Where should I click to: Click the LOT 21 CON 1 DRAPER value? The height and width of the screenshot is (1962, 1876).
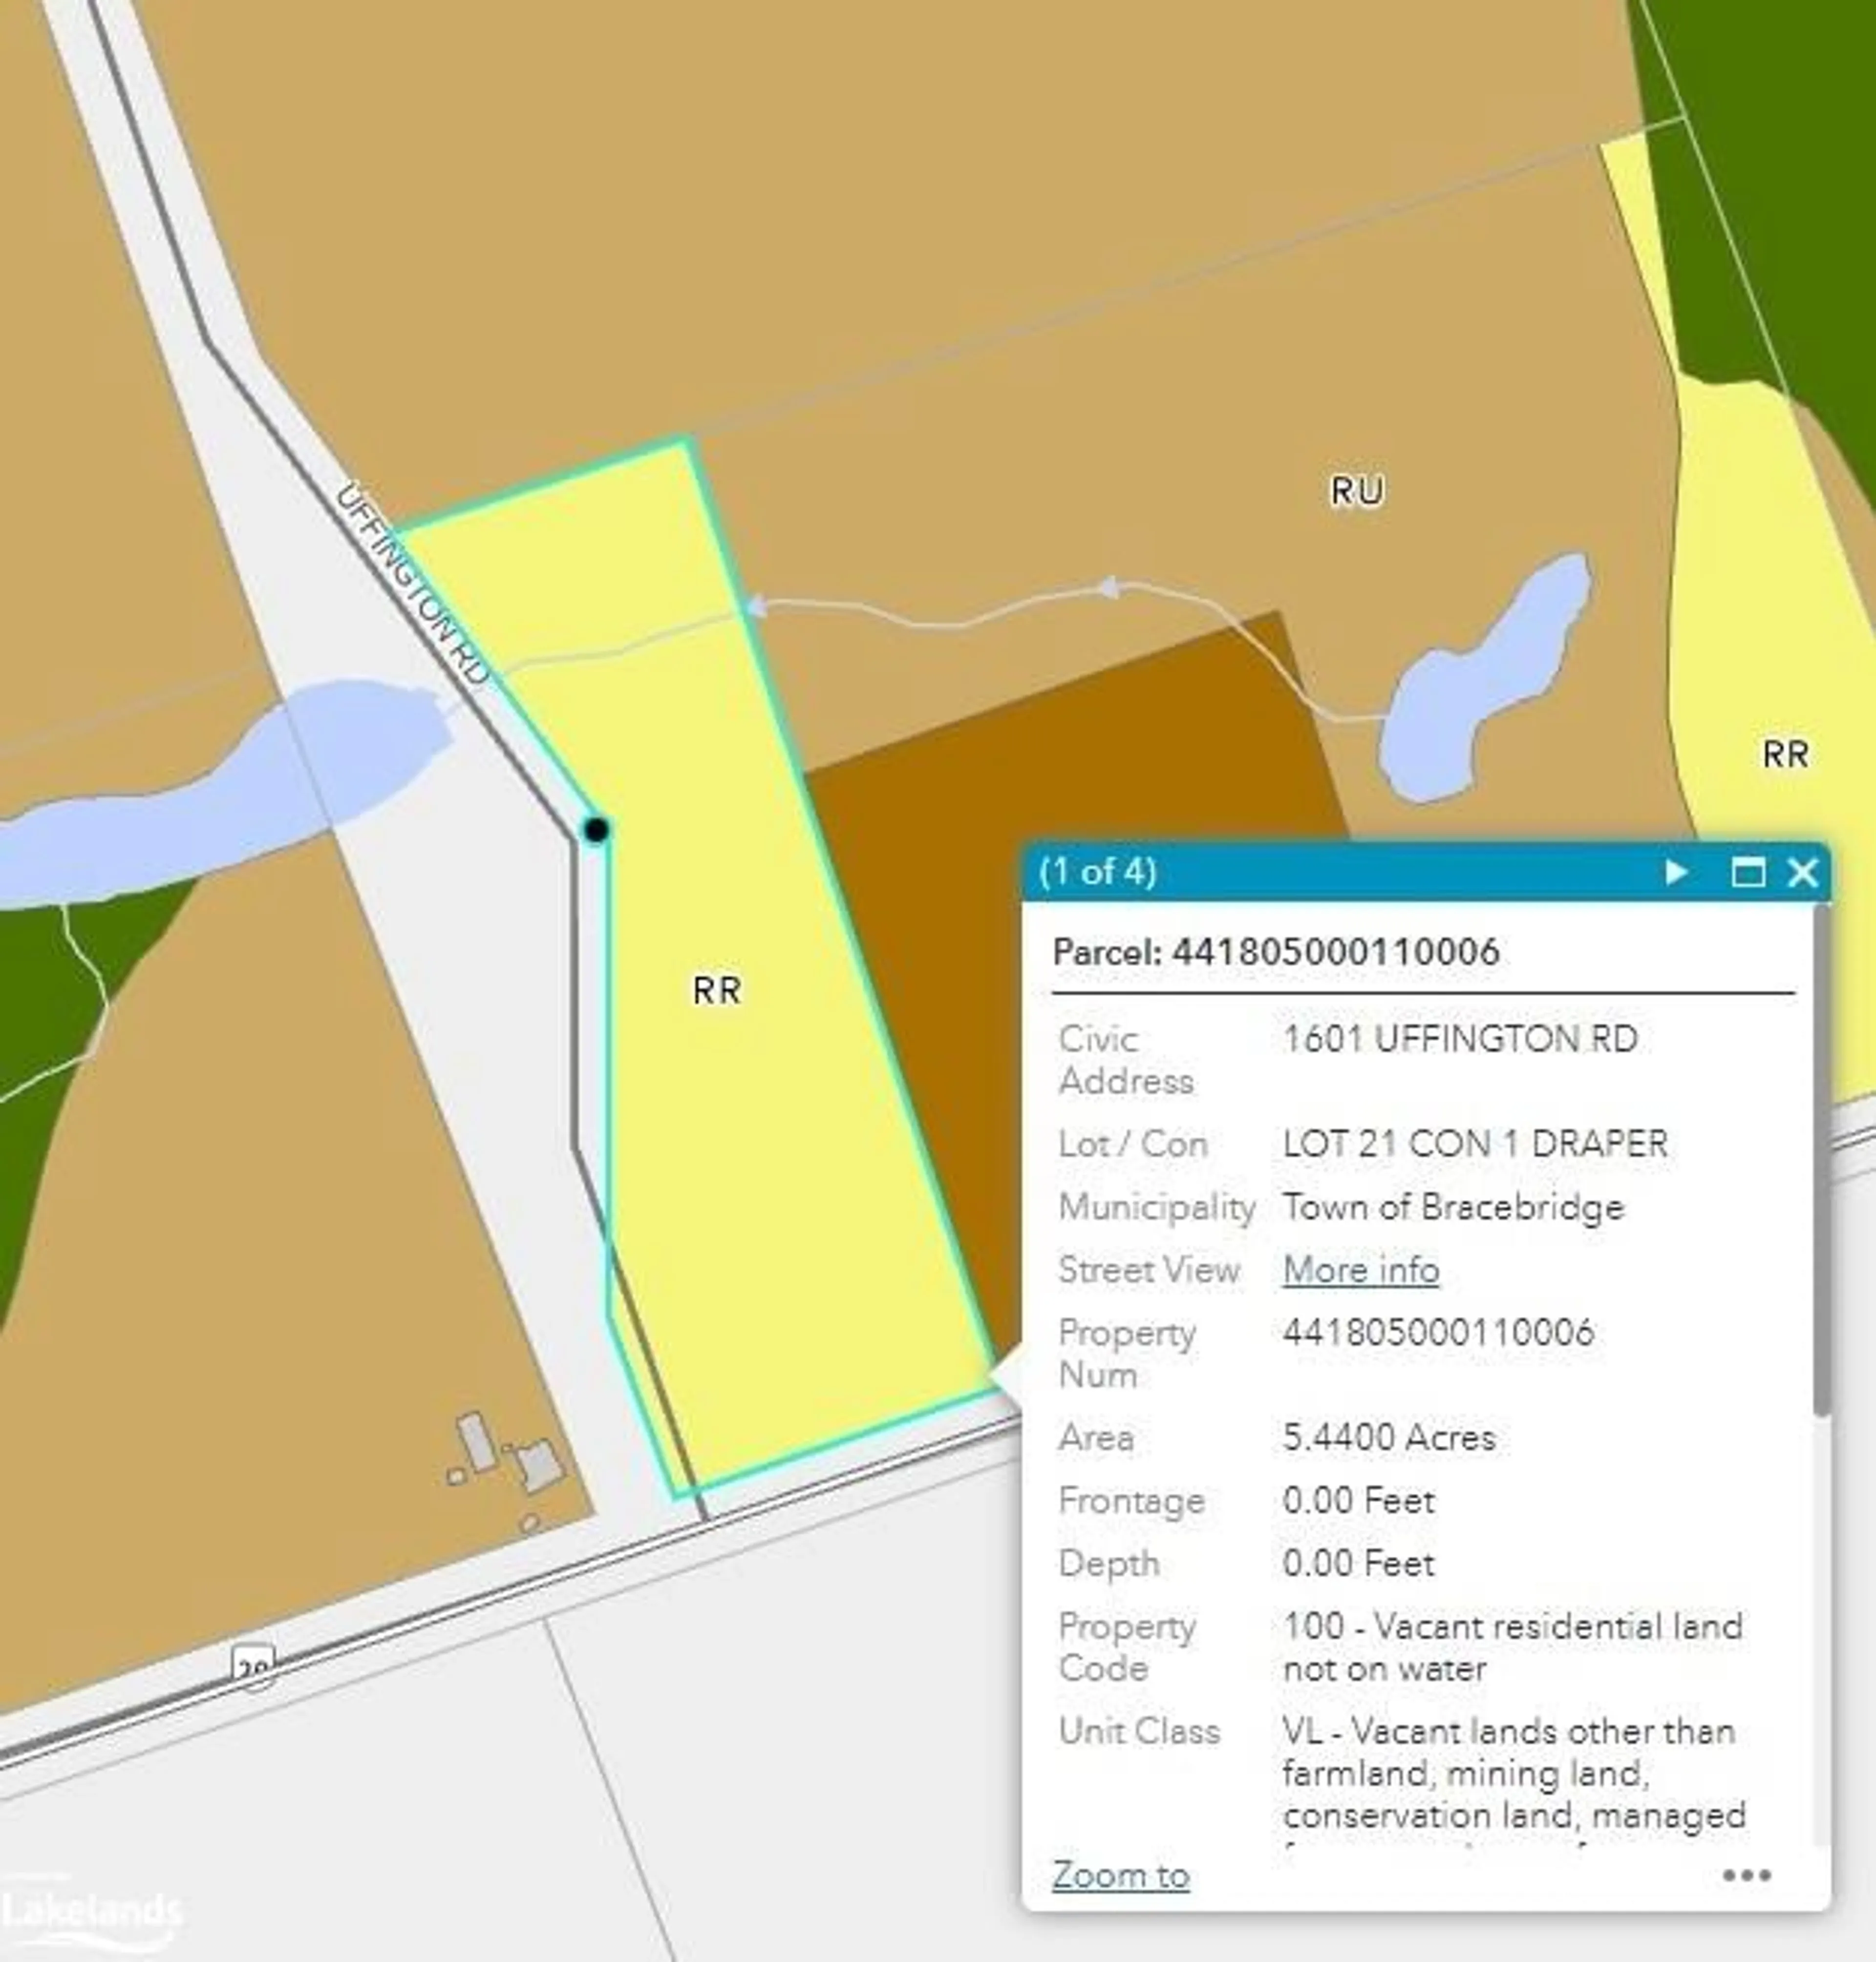[1475, 1144]
